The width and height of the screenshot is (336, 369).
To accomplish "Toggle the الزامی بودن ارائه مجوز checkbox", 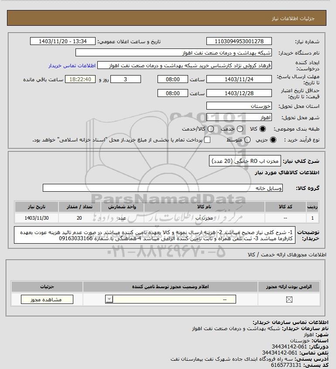I will tap(289, 299).
